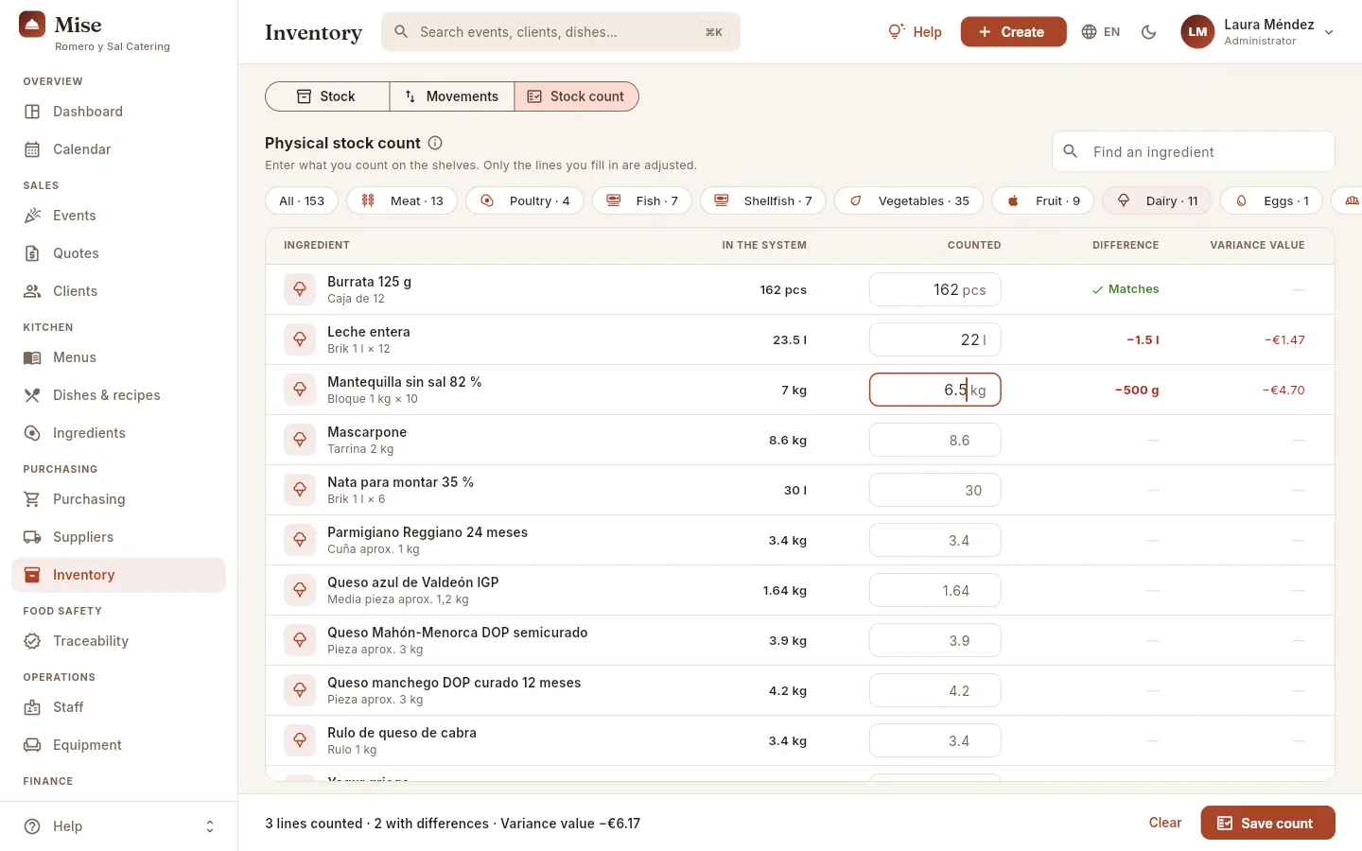Open the Calendar icon in the sidebar

click(32, 149)
